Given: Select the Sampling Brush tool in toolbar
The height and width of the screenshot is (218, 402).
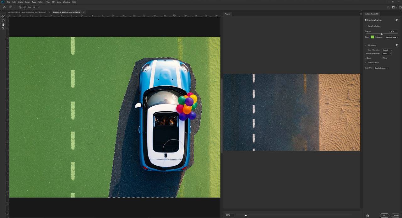Looking at the screenshot, I should pos(3,16).
